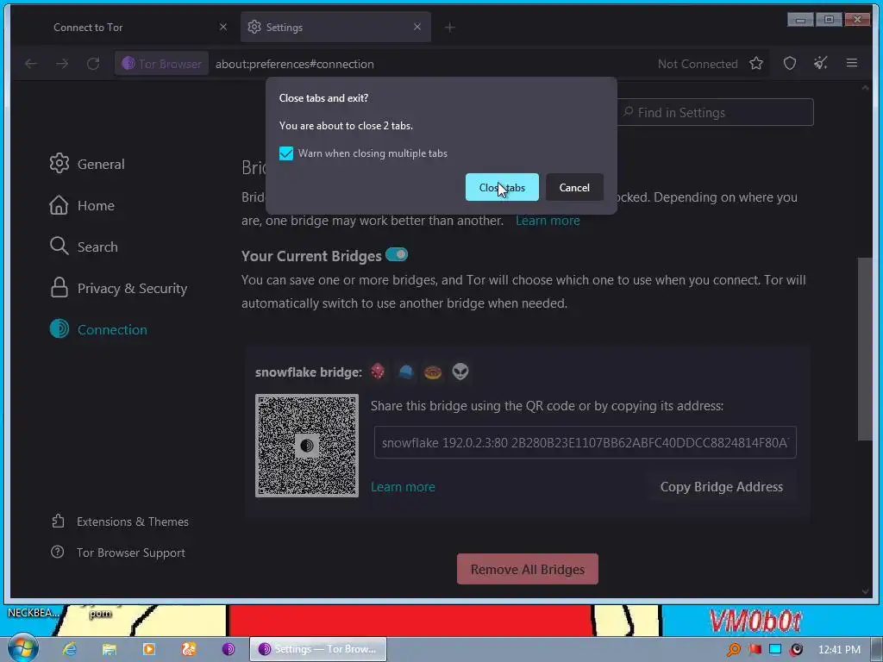Click the Privacy padlock icon

59,287
